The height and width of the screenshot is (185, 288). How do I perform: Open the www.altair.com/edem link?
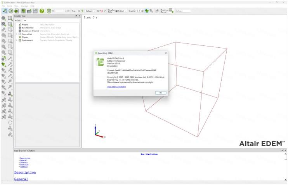coord(116,86)
